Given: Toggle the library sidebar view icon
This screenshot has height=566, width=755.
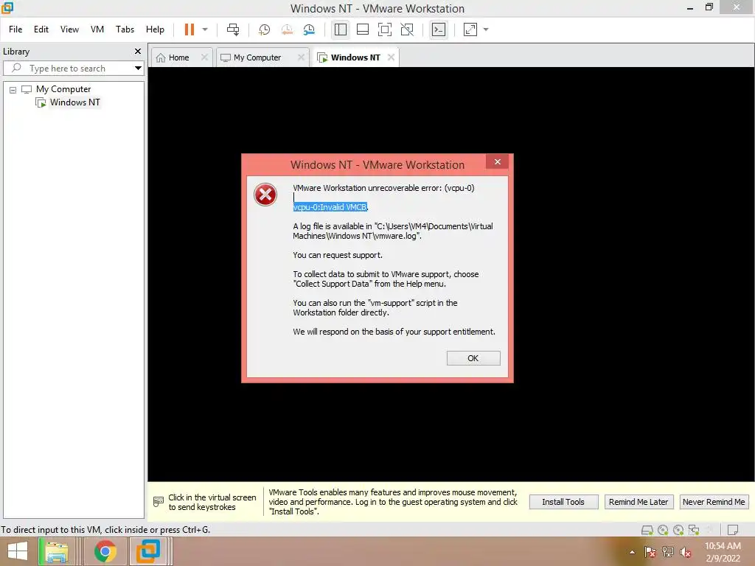Looking at the screenshot, I should pos(341,29).
